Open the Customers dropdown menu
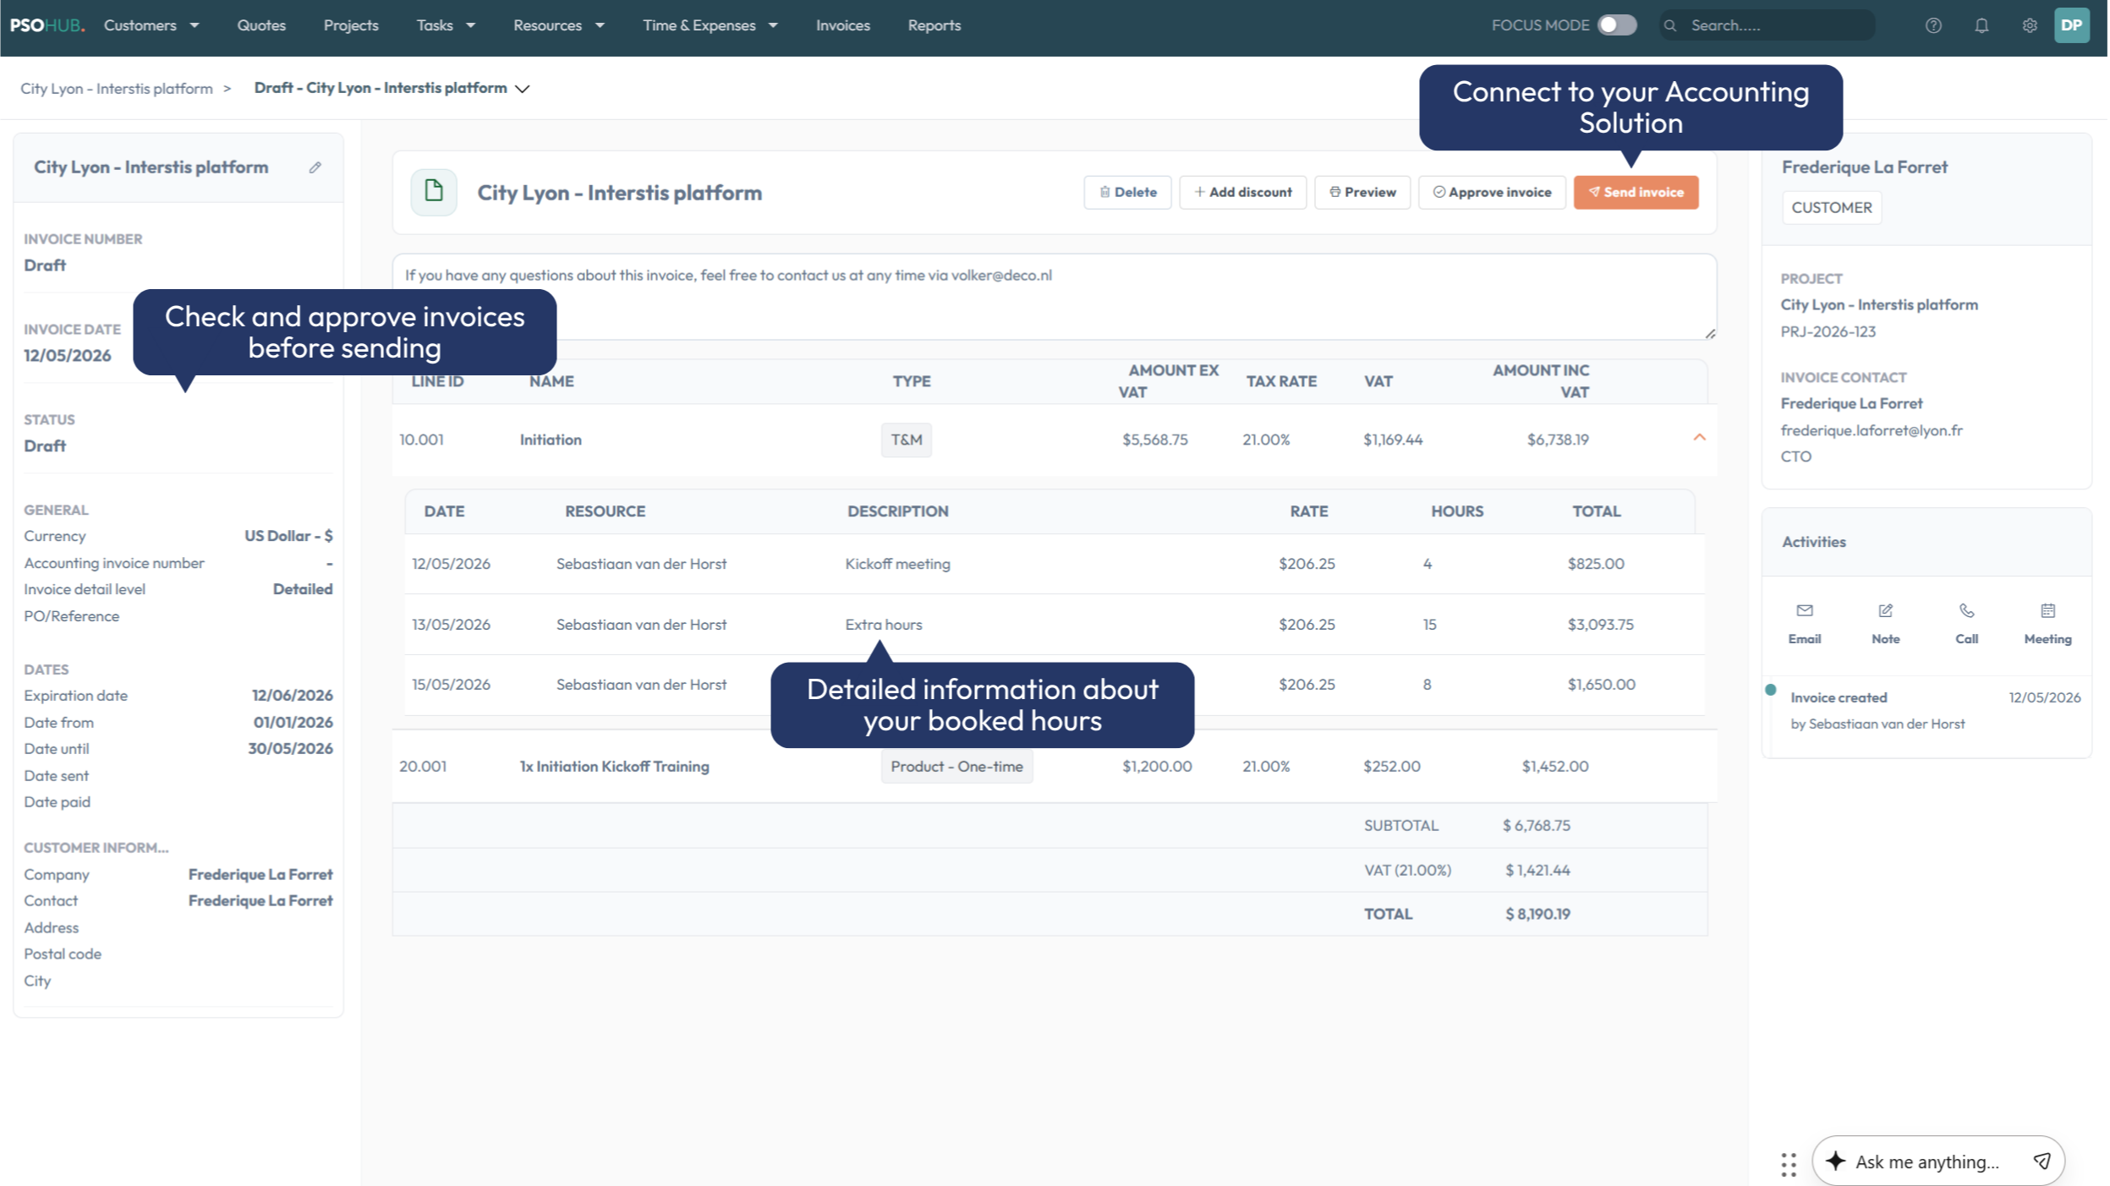The image size is (2110, 1186). pyautogui.click(x=151, y=25)
